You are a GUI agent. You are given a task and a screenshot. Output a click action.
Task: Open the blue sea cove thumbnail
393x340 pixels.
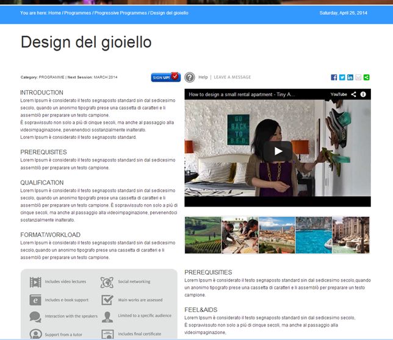click(x=314, y=235)
